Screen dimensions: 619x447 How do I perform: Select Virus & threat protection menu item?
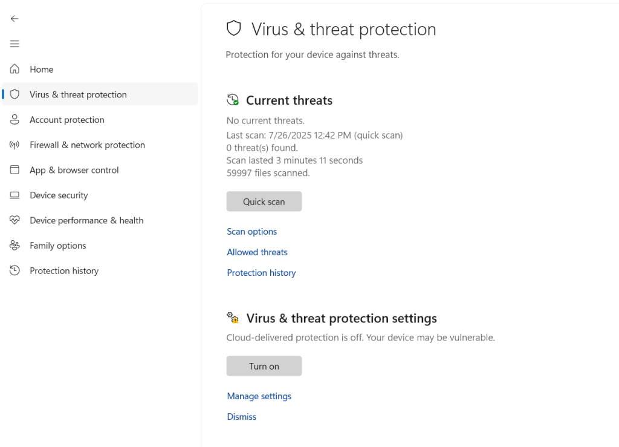78,94
